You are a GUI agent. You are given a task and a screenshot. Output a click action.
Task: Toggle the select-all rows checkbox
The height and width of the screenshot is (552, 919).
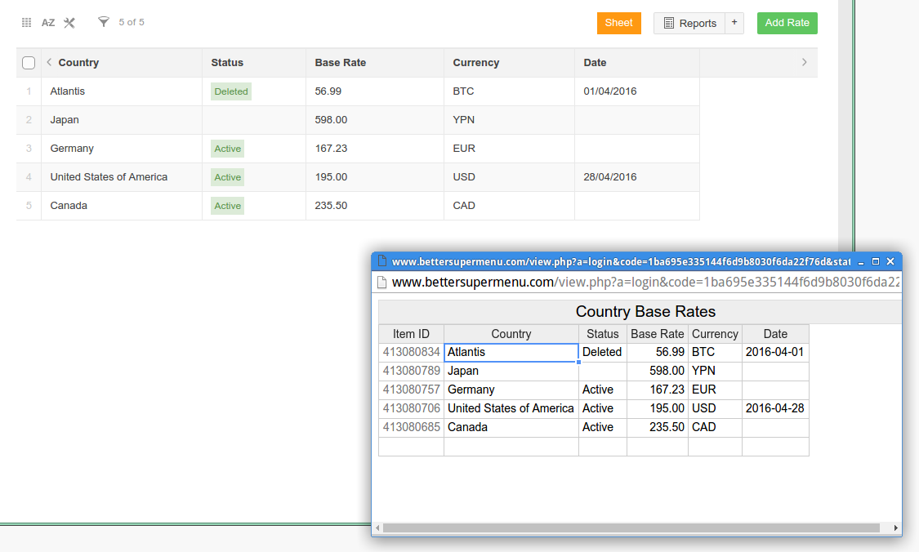point(29,63)
